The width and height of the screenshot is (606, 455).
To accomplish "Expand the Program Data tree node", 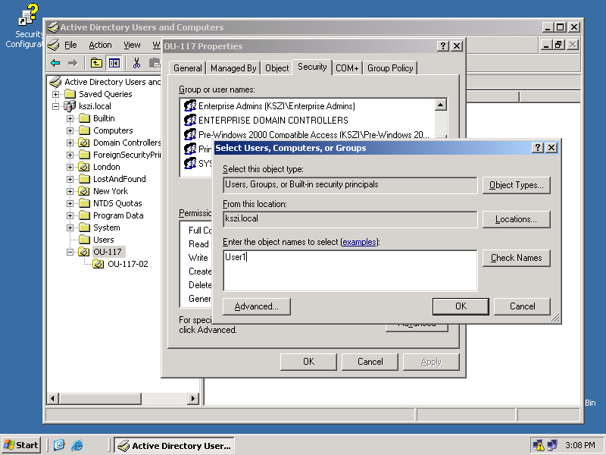I will (x=70, y=215).
